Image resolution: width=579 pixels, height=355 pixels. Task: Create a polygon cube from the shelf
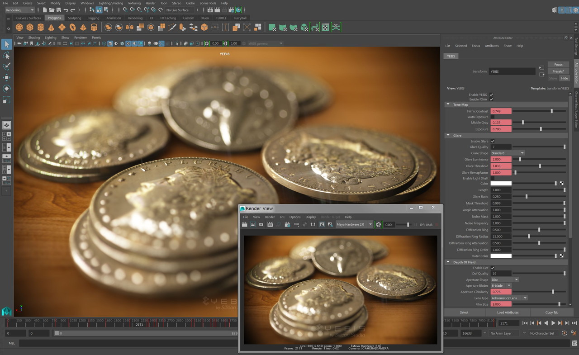click(x=30, y=28)
